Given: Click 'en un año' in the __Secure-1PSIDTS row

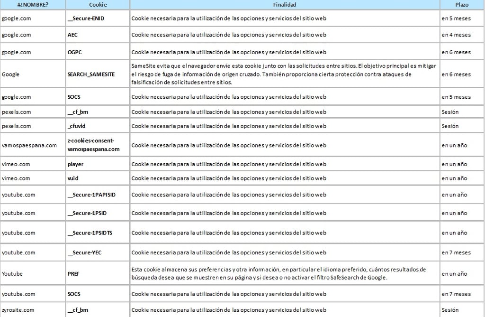Looking at the screenshot, I should tap(454, 233).
